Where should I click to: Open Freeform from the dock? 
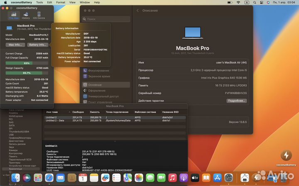(x=105, y=178)
